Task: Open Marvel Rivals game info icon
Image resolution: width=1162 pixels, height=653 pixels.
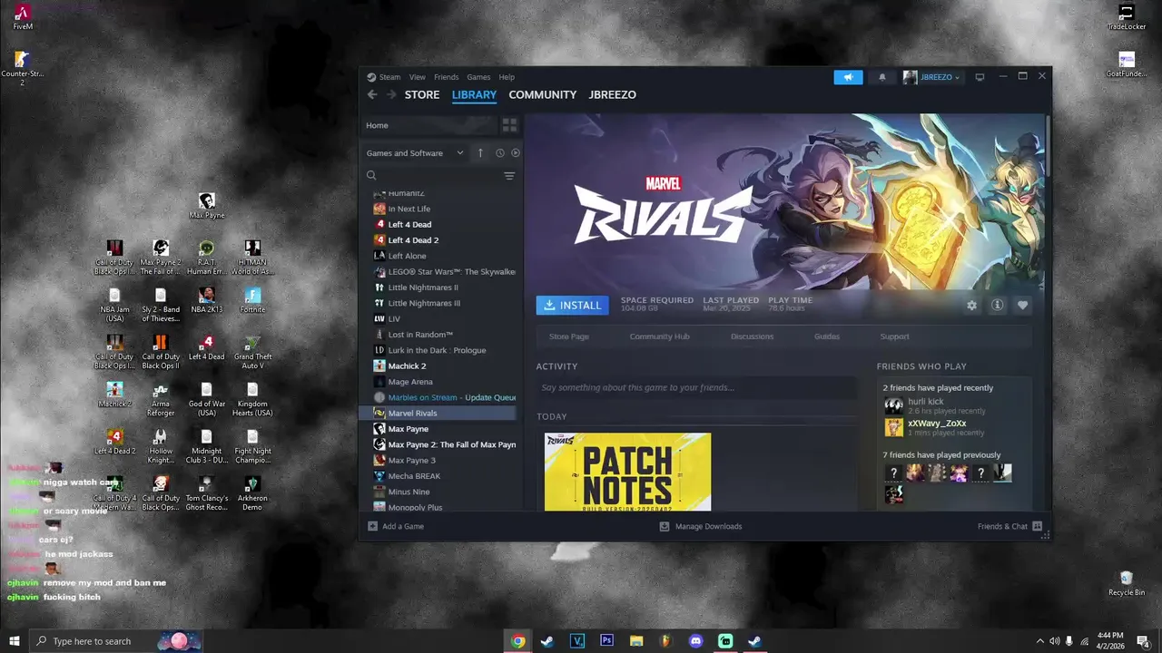Action: tap(997, 306)
